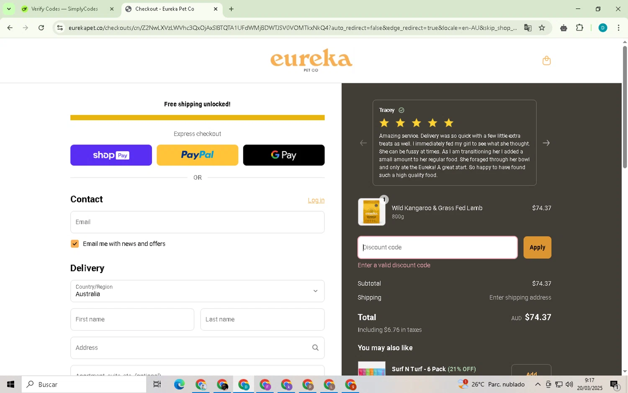Click the free shipping progress bar

[x=197, y=118]
